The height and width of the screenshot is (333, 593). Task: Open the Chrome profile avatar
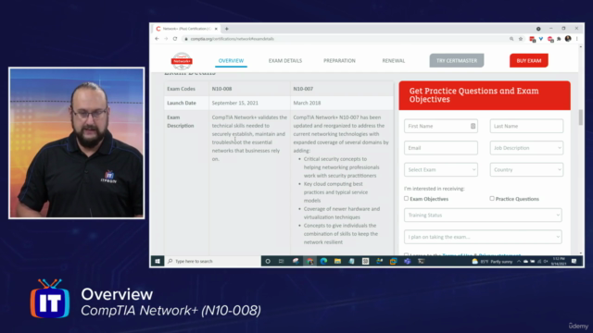click(x=568, y=39)
